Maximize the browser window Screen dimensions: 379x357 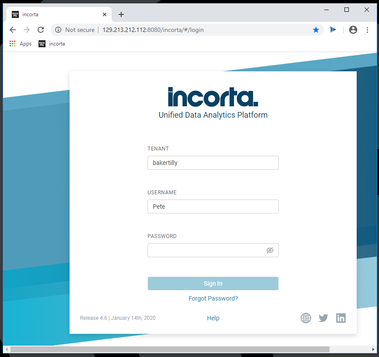point(346,10)
